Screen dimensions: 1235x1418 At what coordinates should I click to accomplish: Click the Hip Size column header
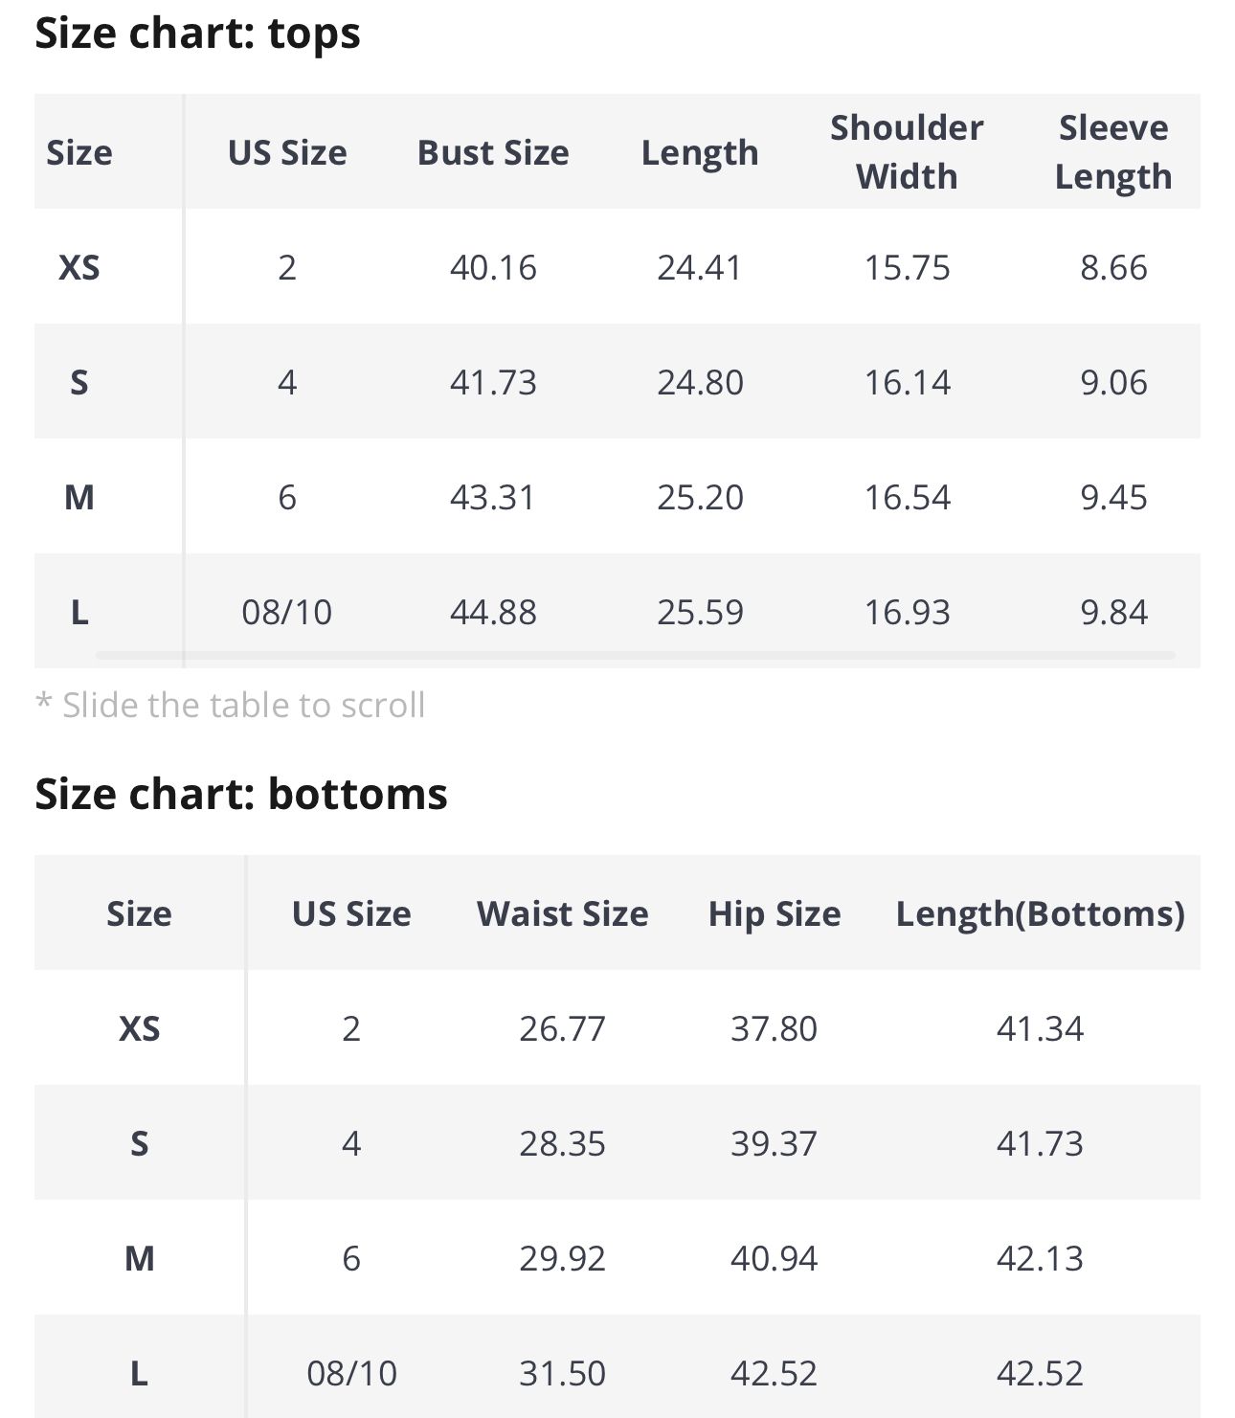click(x=774, y=913)
